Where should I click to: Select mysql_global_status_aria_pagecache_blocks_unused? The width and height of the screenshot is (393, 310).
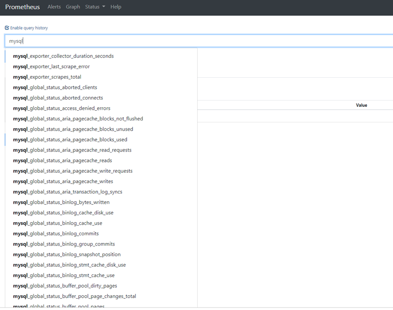coord(101,129)
